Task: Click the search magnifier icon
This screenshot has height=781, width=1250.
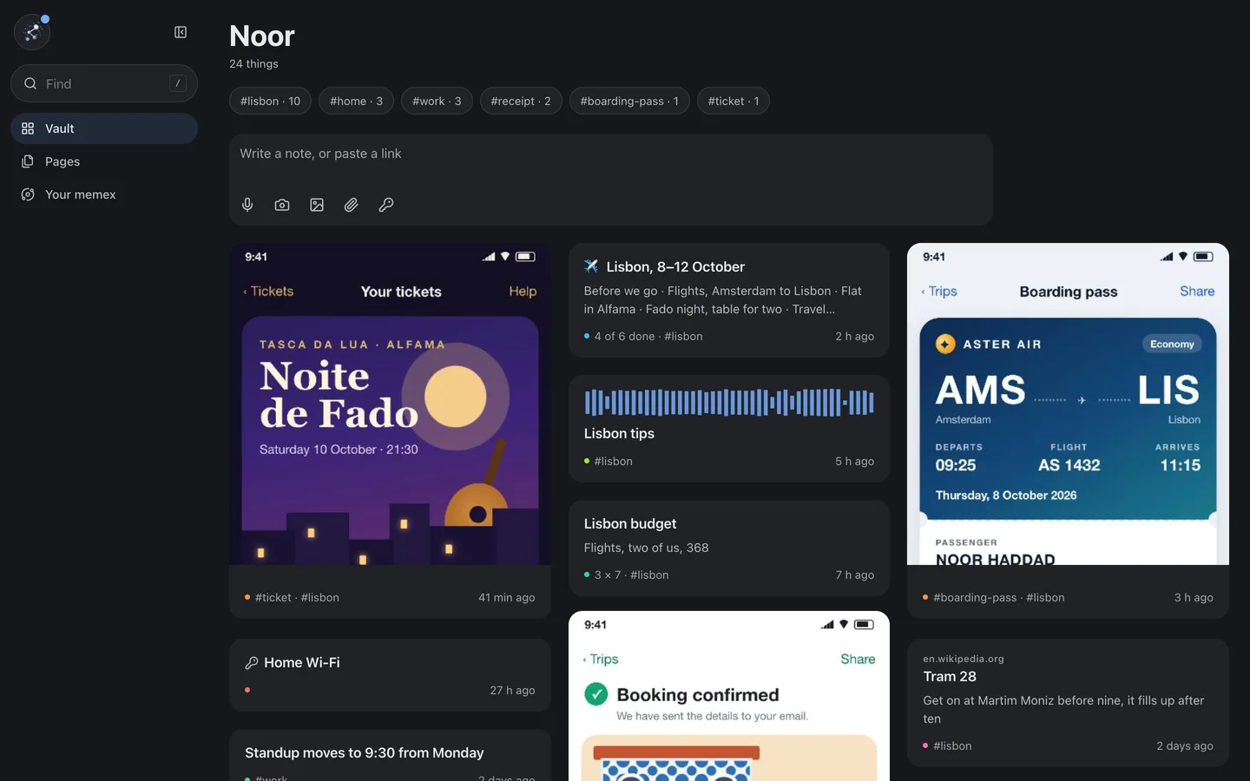Action: click(x=30, y=83)
